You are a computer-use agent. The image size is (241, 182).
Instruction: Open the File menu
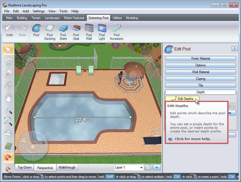click(7, 11)
